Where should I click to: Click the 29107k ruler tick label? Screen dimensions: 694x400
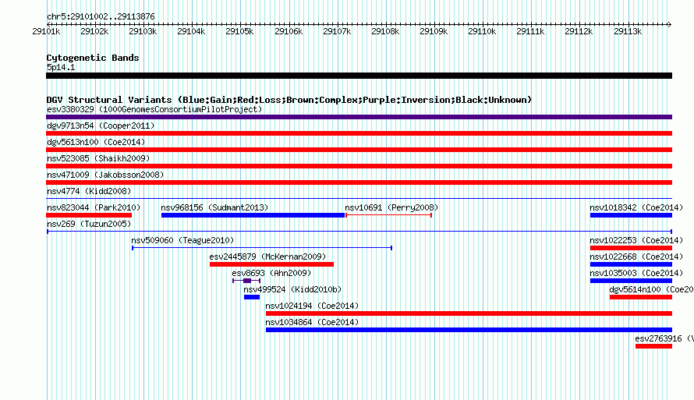337,31
